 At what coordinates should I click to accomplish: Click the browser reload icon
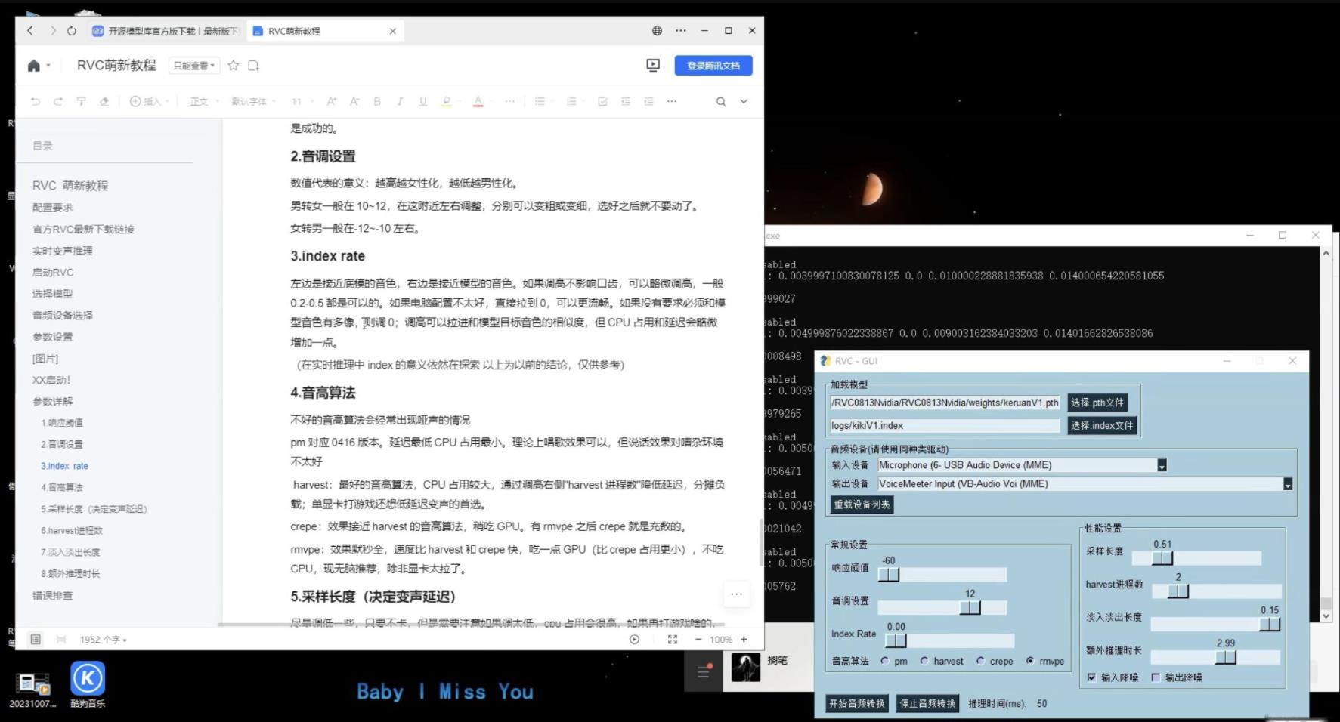(x=72, y=31)
